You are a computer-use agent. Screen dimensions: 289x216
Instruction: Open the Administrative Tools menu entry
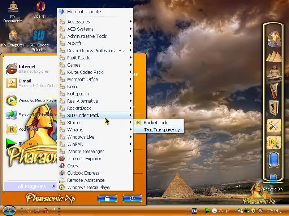pos(95,36)
